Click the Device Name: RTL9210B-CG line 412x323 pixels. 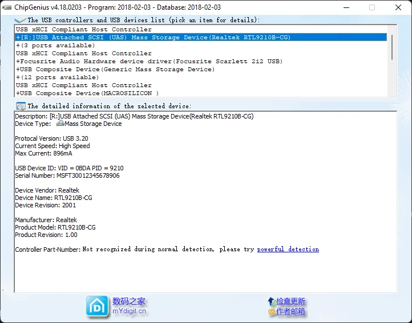coord(54,198)
